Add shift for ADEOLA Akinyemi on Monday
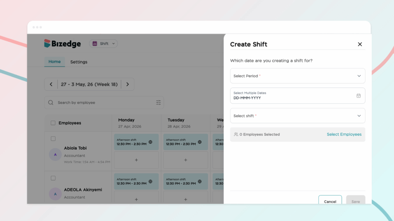Image resolution: width=394 pixels, height=221 pixels. coord(136,200)
